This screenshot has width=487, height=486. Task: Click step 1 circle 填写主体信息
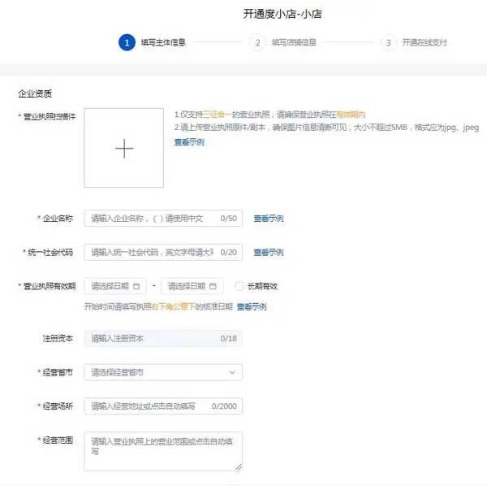pos(127,42)
